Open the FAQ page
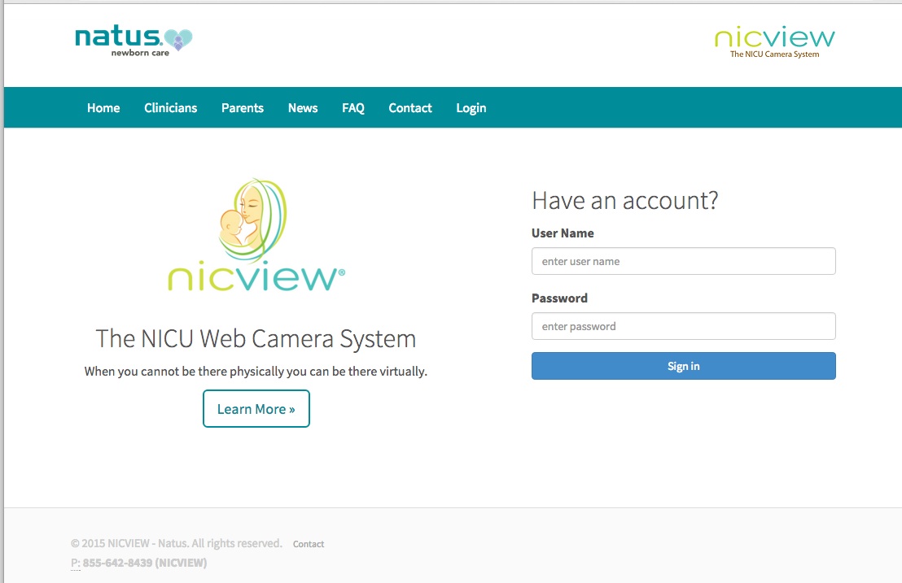The height and width of the screenshot is (583, 902). (353, 108)
